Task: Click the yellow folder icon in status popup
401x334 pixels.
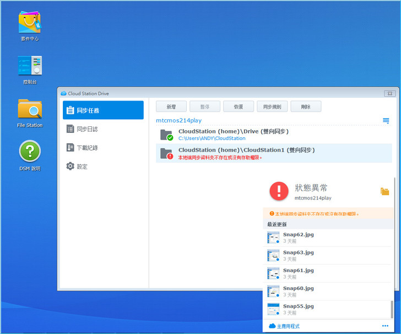Action: pyautogui.click(x=384, y=191)
